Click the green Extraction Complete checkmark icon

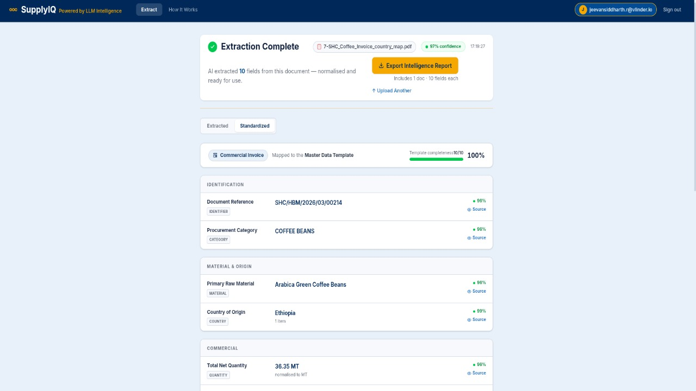pos(213,47)
